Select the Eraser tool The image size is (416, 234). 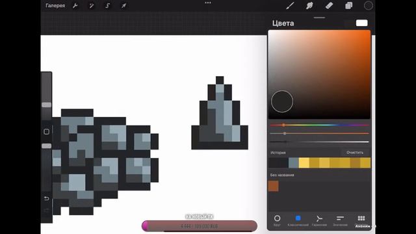(329, 6)
